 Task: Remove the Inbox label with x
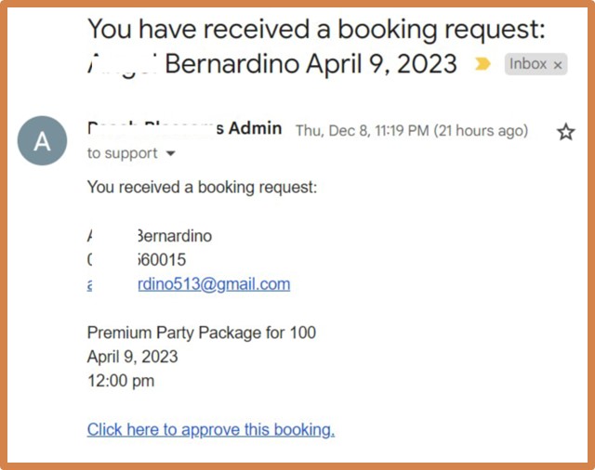558,65
